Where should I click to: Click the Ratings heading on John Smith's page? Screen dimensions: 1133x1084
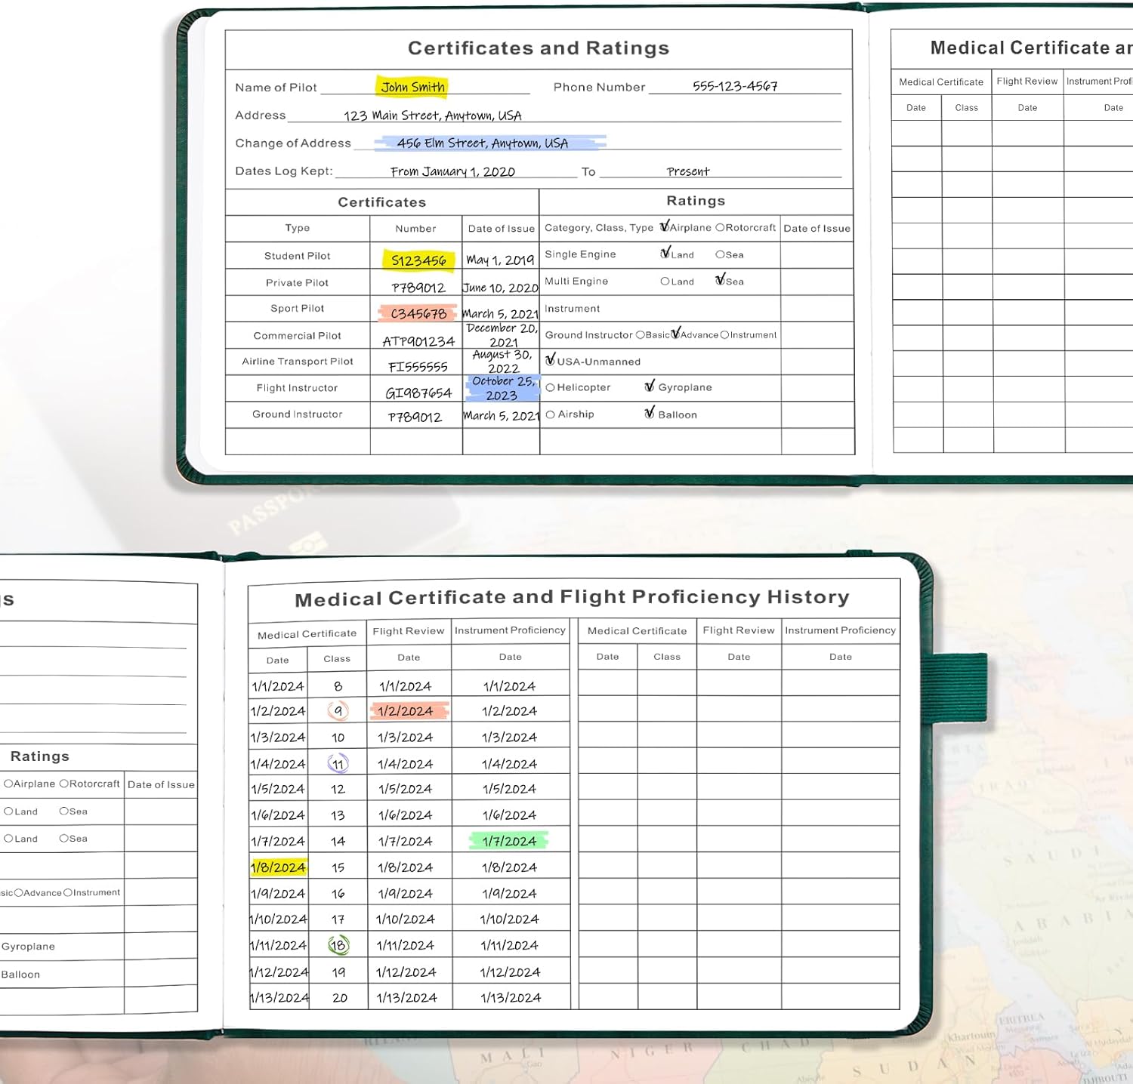pos(696,201)
